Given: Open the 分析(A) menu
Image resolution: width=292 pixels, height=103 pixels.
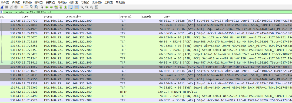Looking at the screenshot, I should [62, 2].
